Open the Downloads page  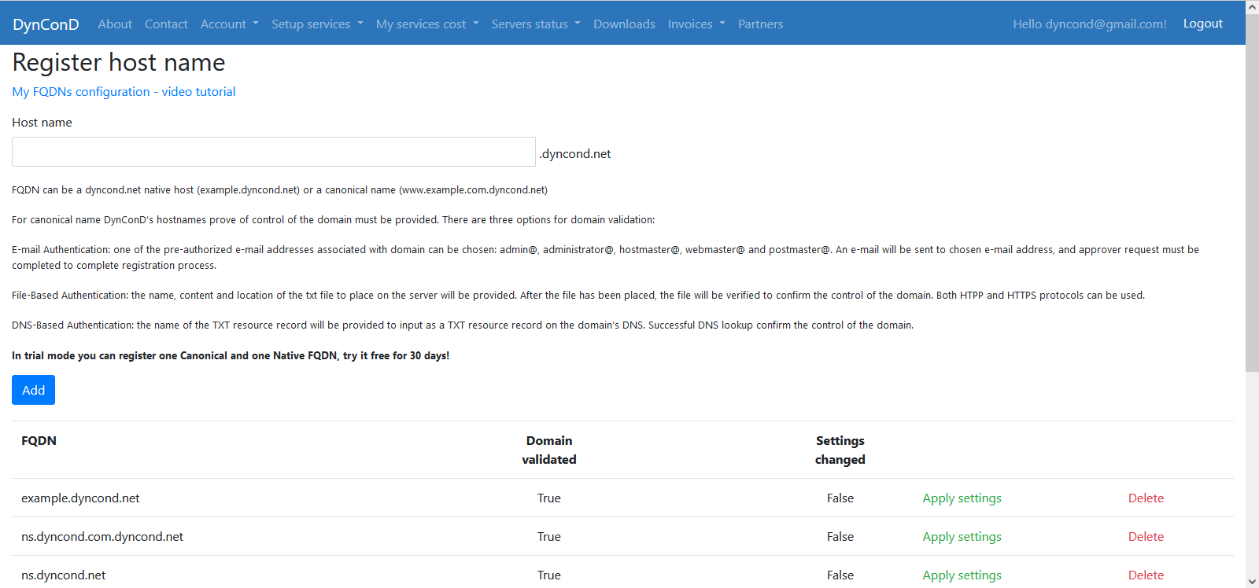point(624,24)
